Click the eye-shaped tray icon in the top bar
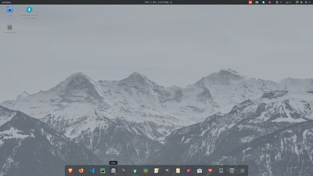The width and height of the screenshot is (313, 176). tap(257, 2)
